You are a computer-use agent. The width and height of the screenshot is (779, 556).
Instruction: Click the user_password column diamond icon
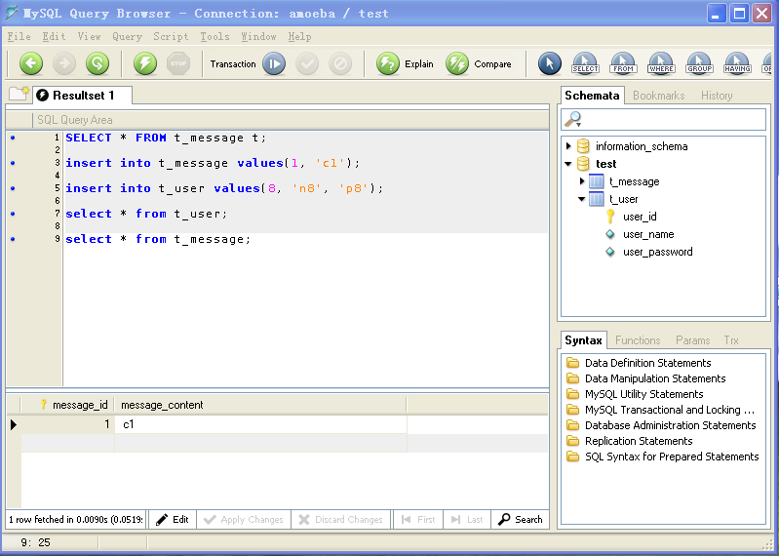pyautogui.click(x=610, y=252)
